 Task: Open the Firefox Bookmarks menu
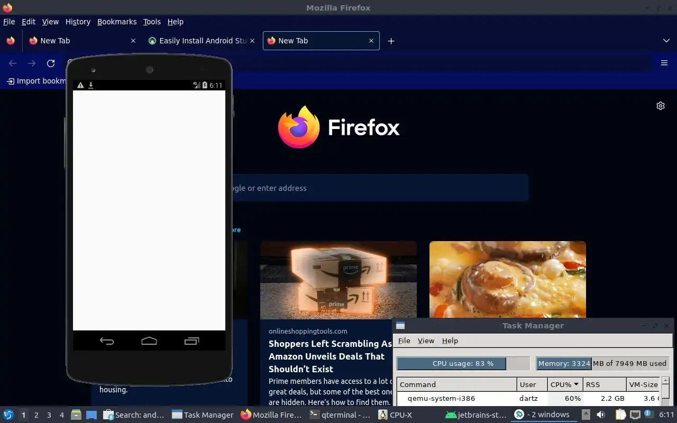coord(117,22)
